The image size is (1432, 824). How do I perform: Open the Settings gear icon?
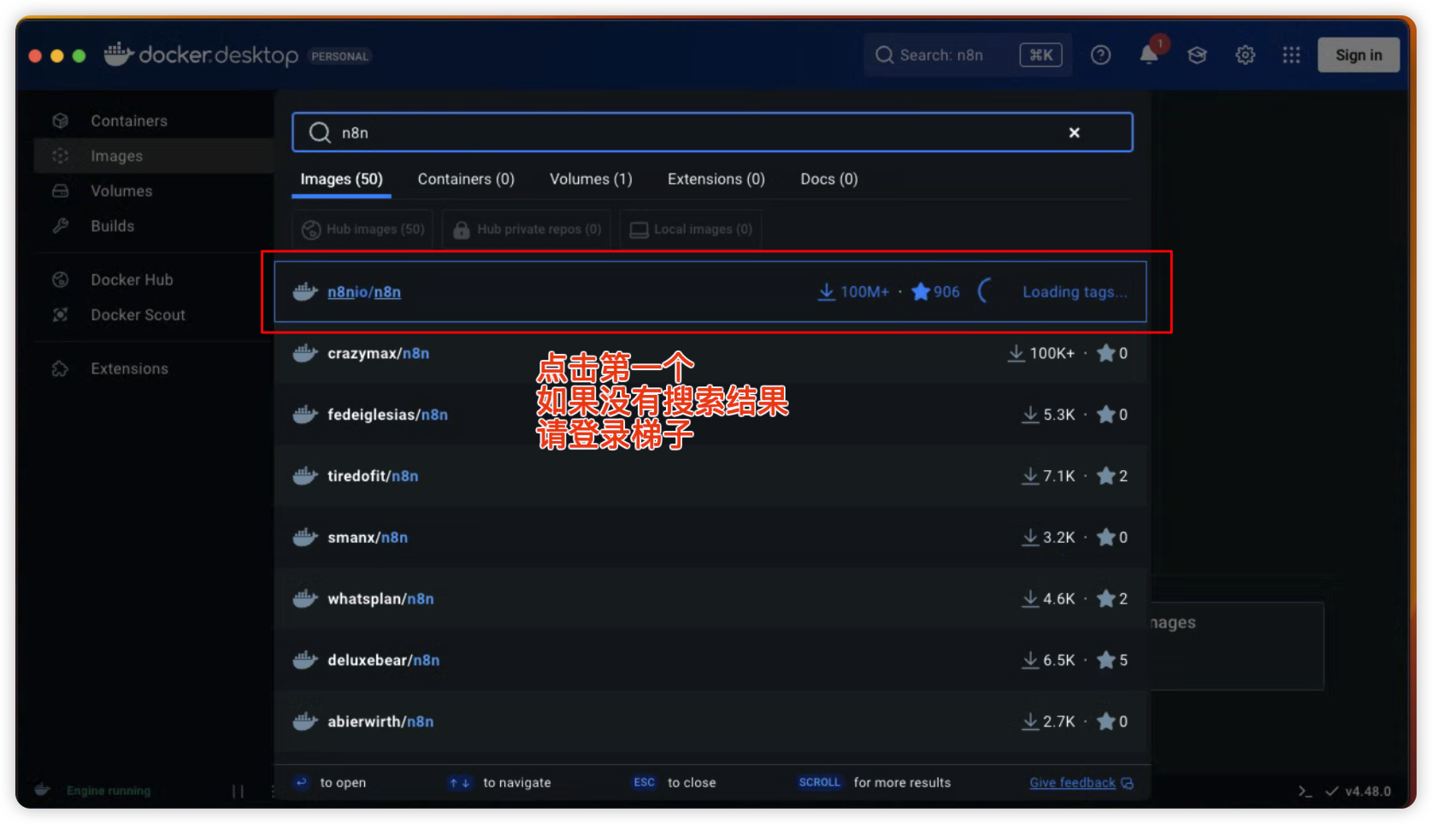pos(1245,55)
